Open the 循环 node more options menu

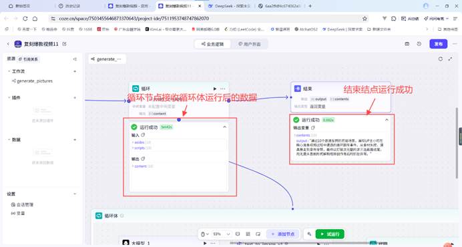coord(223,89)
